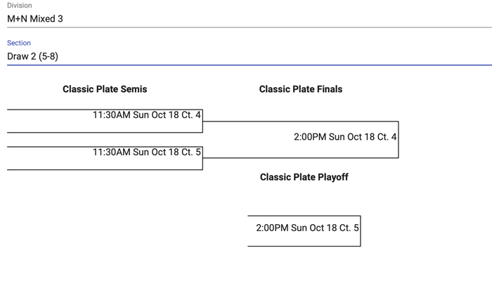Click blank area below the playoff match time
The width and height of the screenshot is (492, 295).
(x=304, y=240)
